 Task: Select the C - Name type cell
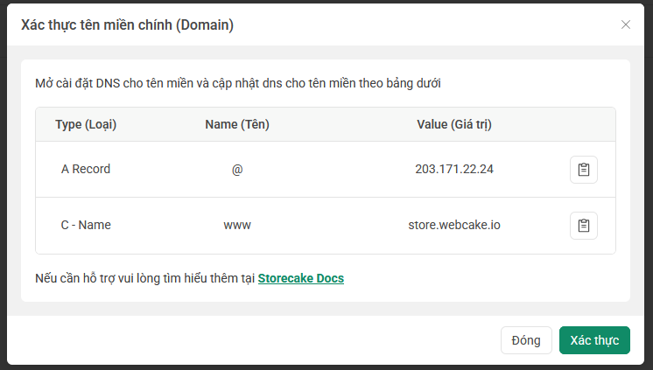coord(86,226)
